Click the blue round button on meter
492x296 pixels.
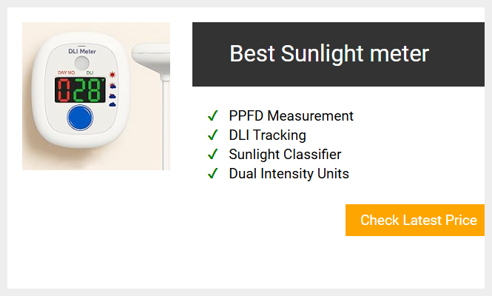pyautogui.click(x=80, y=118)
